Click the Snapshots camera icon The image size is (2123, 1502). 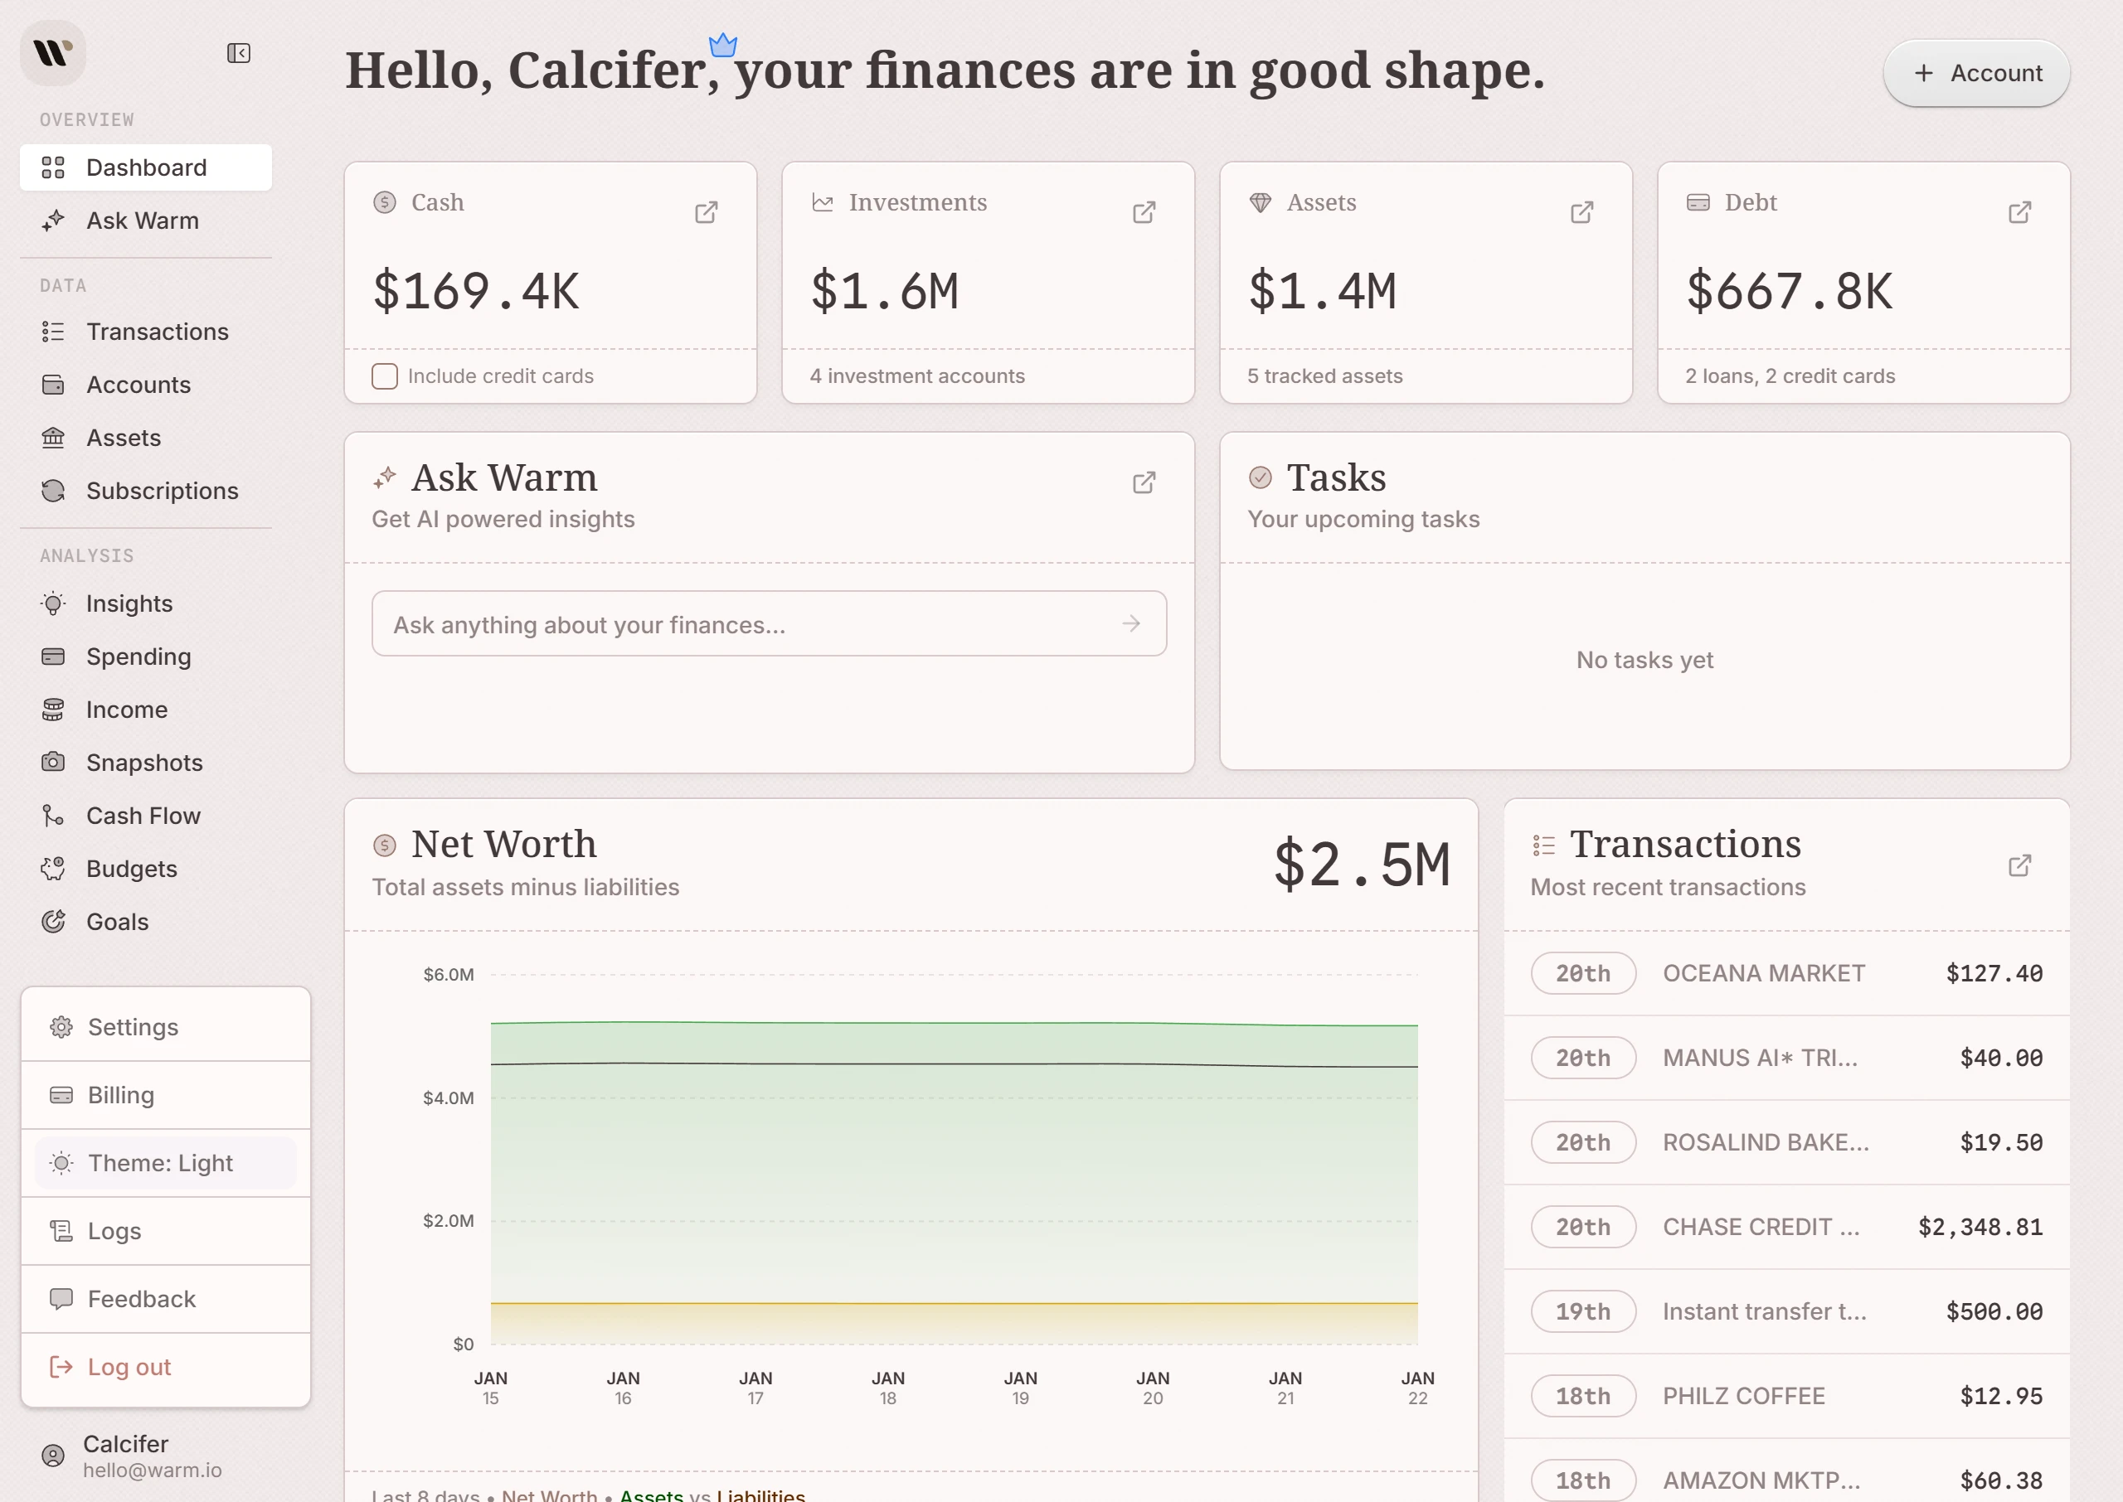(54, 762)
